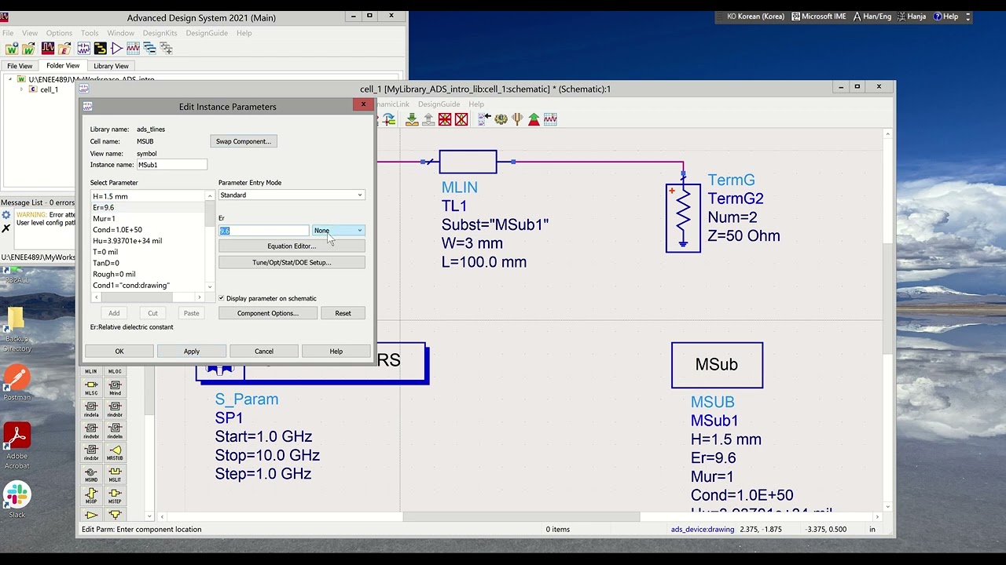Viewport: 1006px width, 565px height.
Task: Click the simulate gear icon in schematic toolbar
Action: click(501, 119)
